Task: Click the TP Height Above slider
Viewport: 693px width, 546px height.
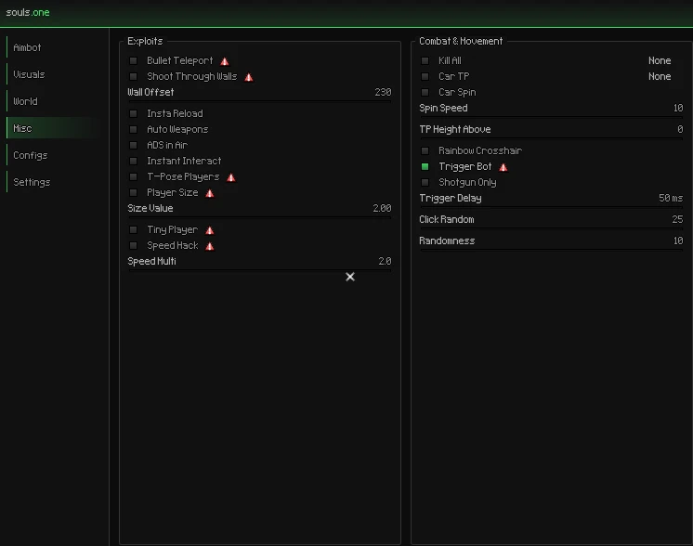Action: tap(551, 138)
